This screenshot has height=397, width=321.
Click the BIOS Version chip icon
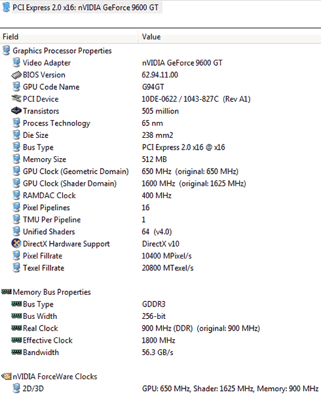click(16, 75)
